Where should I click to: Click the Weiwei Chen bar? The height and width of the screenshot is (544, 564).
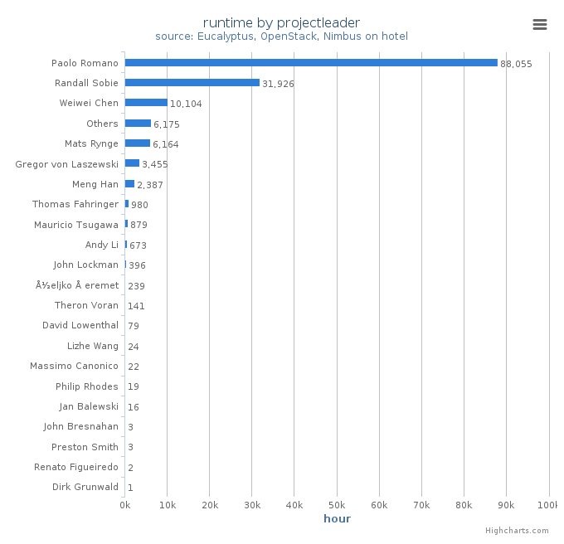tap(146, 103)
